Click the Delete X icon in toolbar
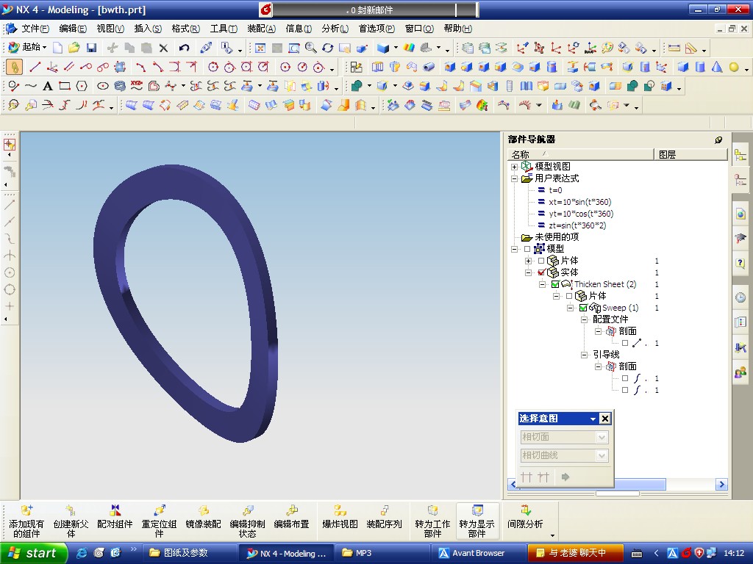Image resolution: width=753 pixels, height=564 pixels. click(x=163, y=48)
